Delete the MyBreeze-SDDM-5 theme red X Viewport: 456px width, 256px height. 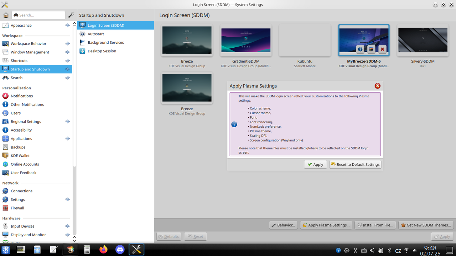pos(382,49)
